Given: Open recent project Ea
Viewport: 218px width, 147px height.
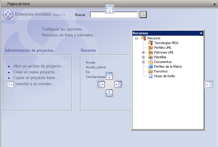Looking at the screenshot, I should (x=88, y=72).
